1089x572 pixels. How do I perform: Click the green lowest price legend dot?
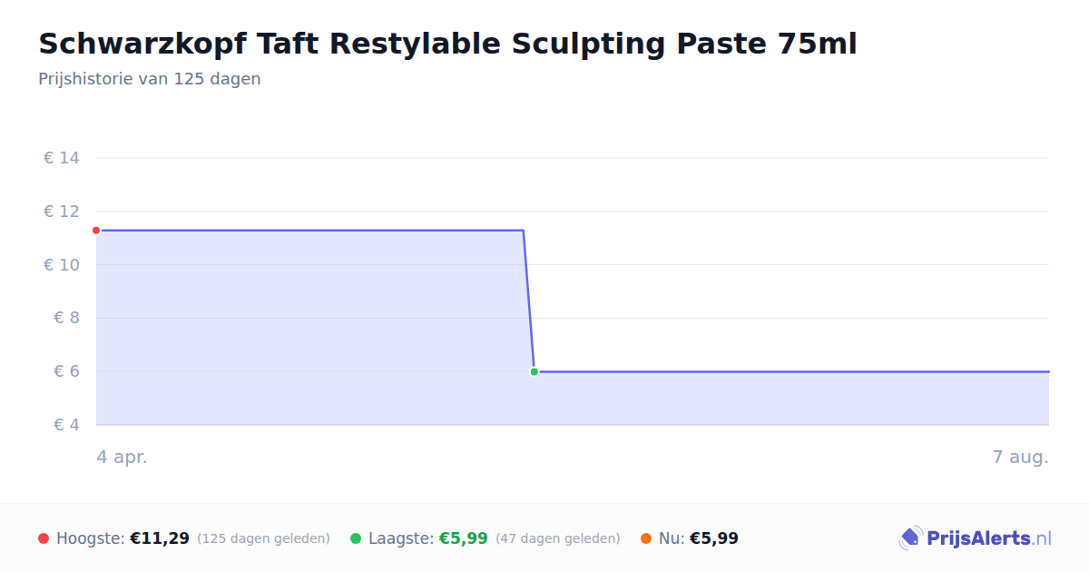click(356, 538)
